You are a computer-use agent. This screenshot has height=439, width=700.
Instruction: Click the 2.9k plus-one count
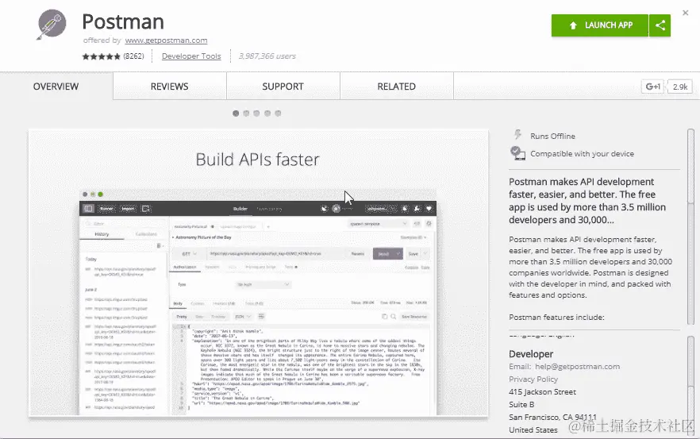click(x=680, y=87)
